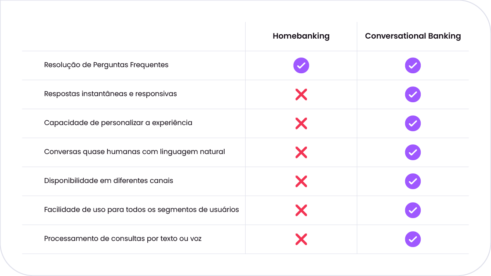Select the Homebanking column header
The width and height of the screenshot is (491, 276).
301,36
